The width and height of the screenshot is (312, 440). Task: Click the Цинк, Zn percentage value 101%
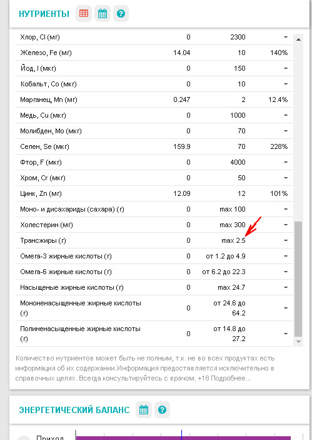279,193
